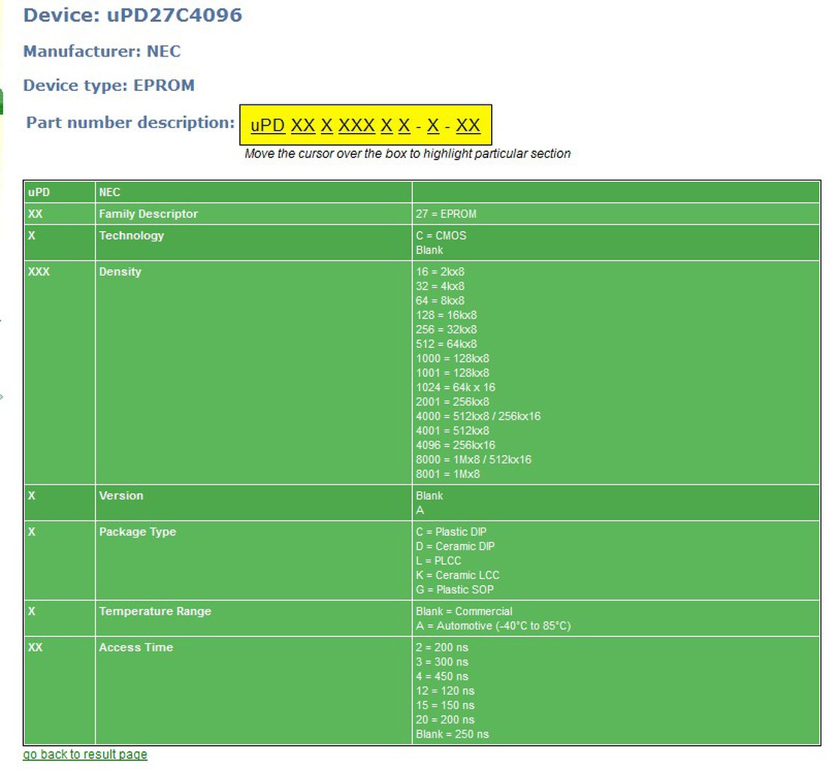Click the 'Package Type' row label

point(138,532)
